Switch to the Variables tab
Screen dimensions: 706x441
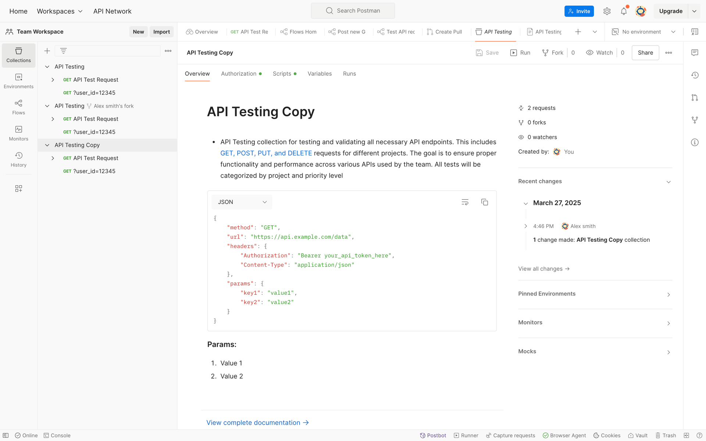320,74
